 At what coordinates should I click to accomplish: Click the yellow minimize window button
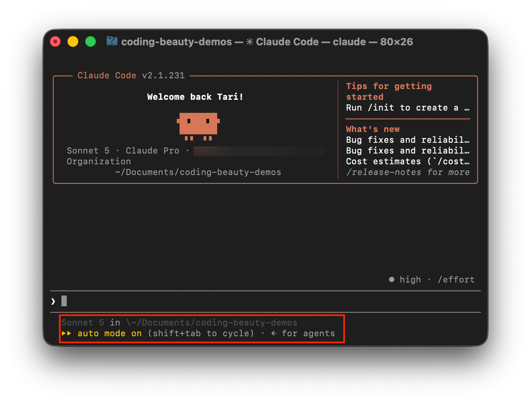[73, 41]
